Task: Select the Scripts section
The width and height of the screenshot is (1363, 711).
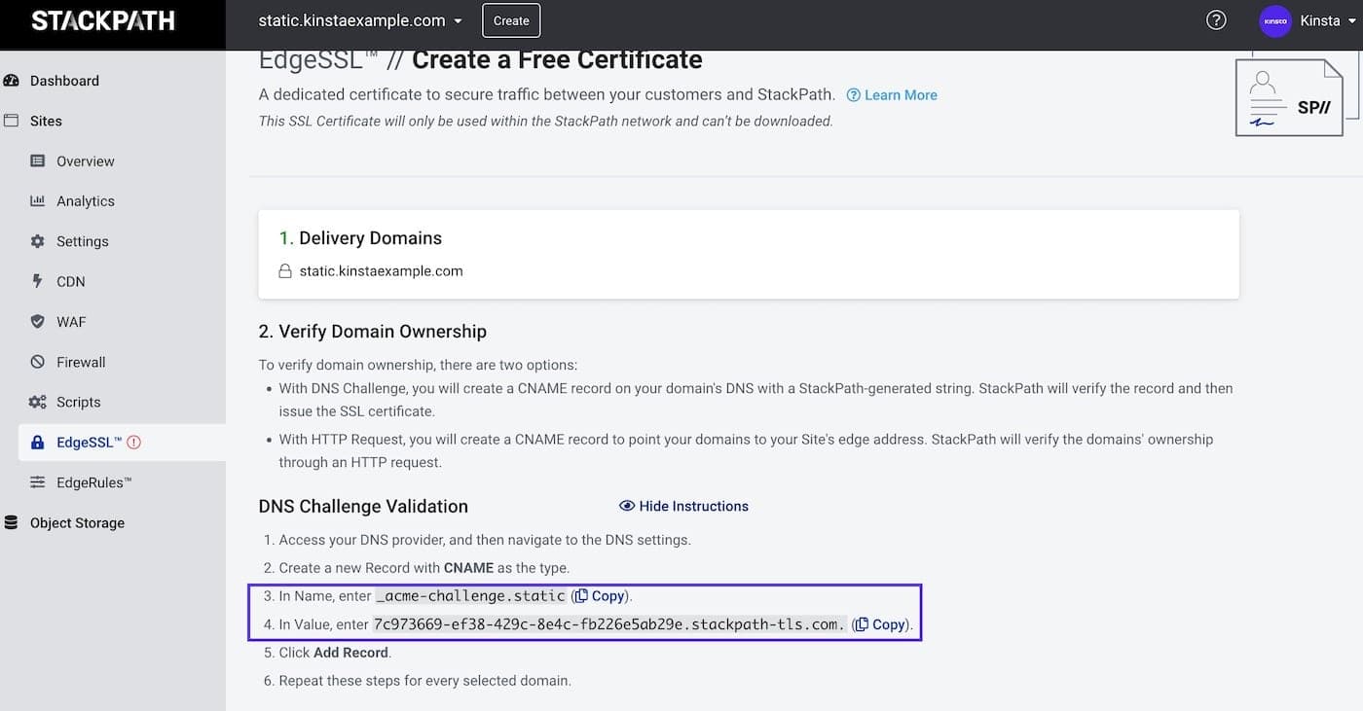Action: [77, 401]
